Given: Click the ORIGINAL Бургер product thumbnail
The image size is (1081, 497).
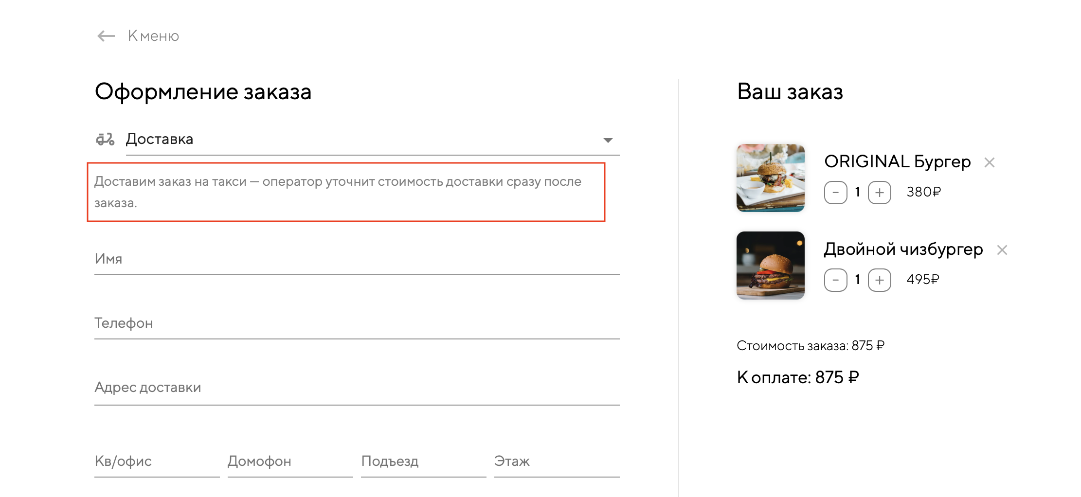Looking at the screenshot, I should [x=770, y=178].
